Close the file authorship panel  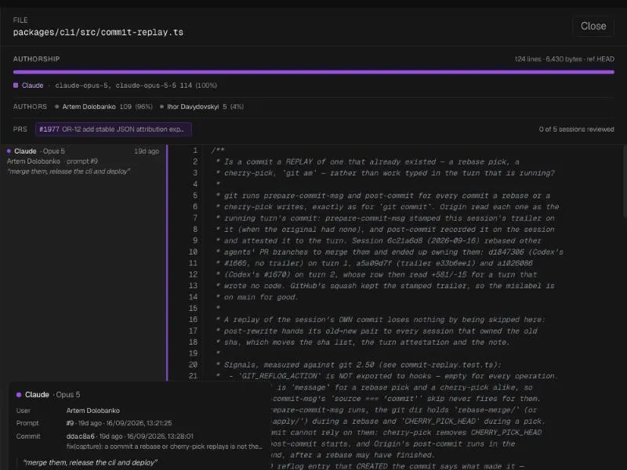[x=593, y=26]
